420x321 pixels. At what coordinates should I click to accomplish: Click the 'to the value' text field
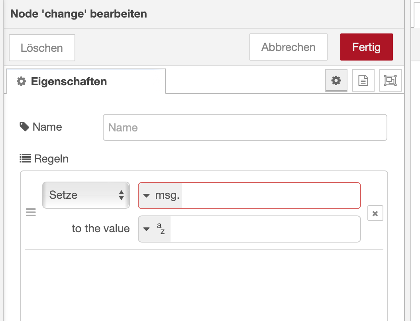[x=265, y=229]
